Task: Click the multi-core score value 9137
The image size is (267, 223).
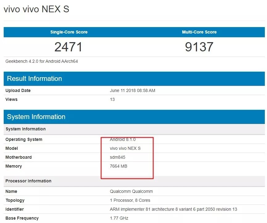Action: [199, 47]
